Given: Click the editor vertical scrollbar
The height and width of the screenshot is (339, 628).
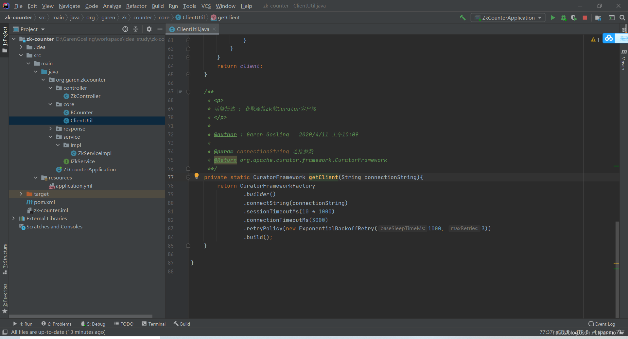Looking at the screenshot, I should [x=617, y=269].
